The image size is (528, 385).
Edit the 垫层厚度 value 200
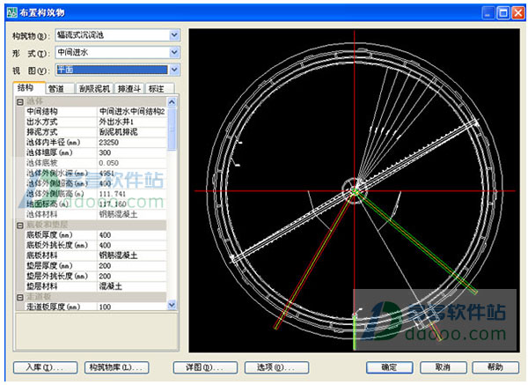pos(132,266)
